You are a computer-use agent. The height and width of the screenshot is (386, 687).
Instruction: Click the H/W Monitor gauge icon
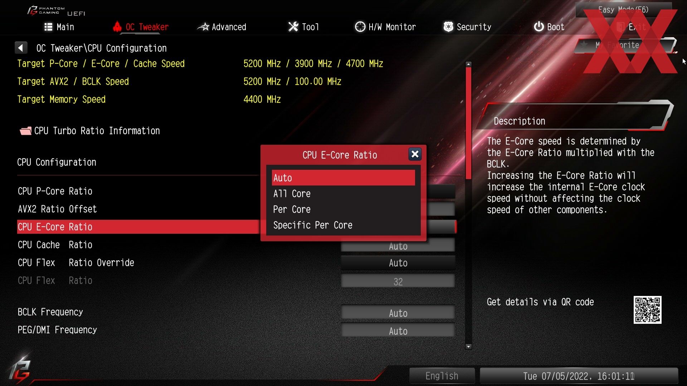[360, 27]
